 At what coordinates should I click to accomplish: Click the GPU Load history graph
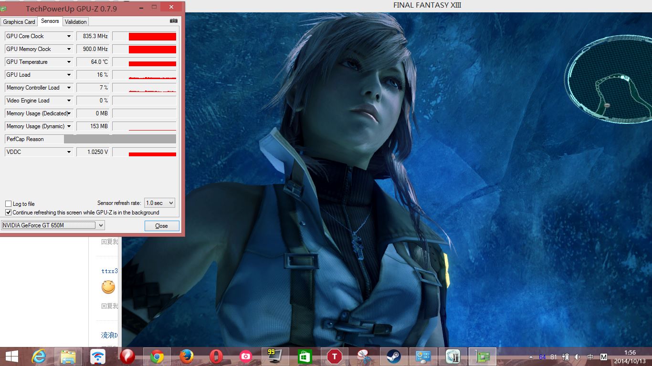(x=144, y=75)
